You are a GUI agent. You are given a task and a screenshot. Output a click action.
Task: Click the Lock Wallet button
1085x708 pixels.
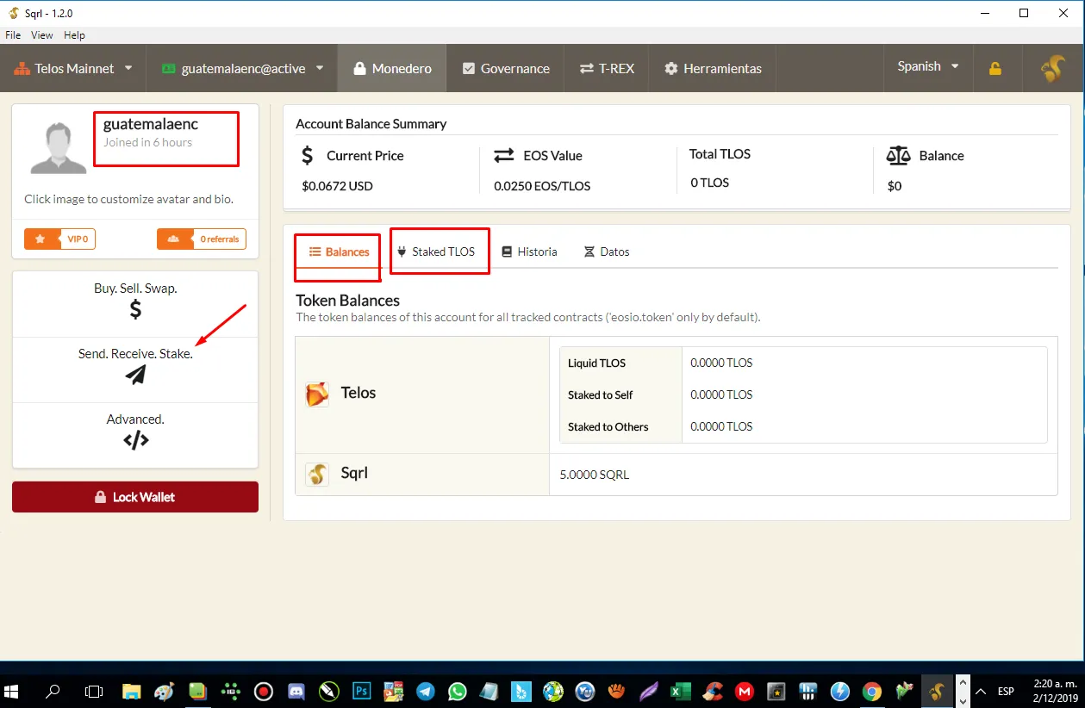click(135, 497)
